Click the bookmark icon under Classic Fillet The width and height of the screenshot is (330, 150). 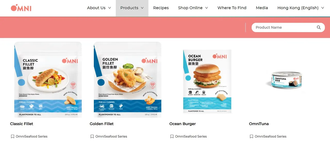coord(12,136)
